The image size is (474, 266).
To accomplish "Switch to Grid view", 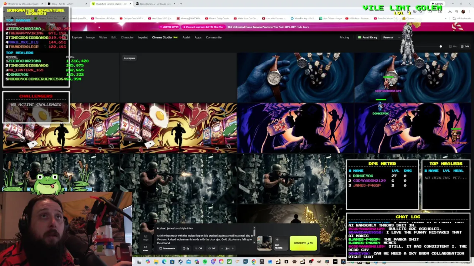I will click(x=465, y=47).
